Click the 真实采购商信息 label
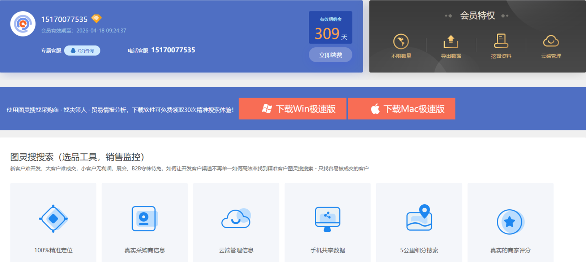The image size is (586, 262). coord(145,250)
